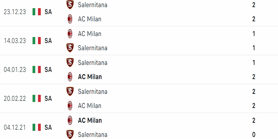The width and height of the screenshot is (278, 139).
Task: Click AC Milan score 2 in 04.12.21 match
Action: coord(254,120)
